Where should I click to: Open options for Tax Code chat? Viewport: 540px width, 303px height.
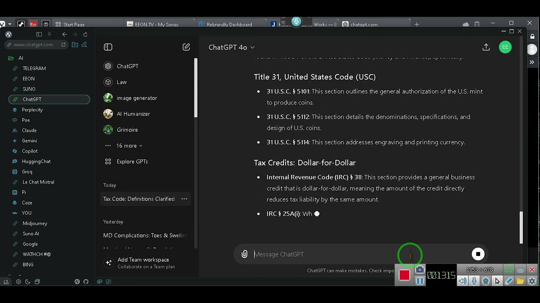point(184,199)
